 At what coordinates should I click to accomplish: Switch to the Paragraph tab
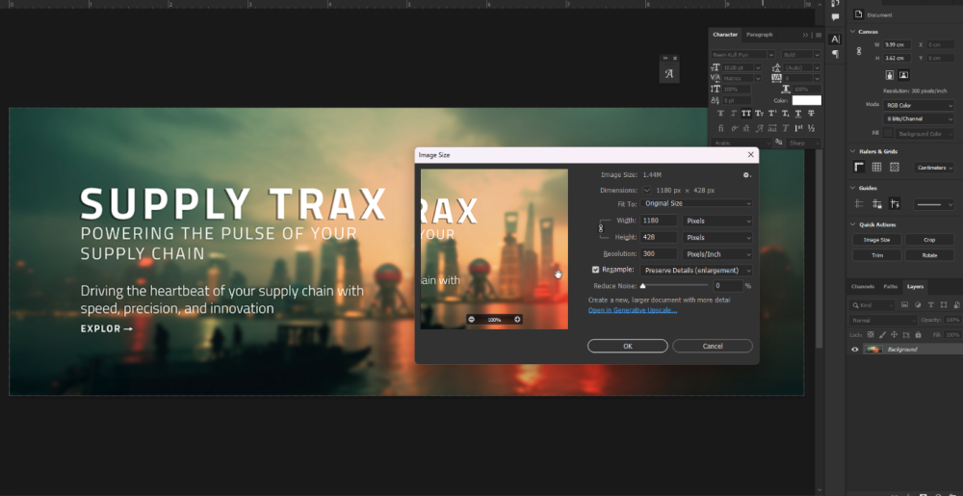pyautogui.click(x=759, y=35)
